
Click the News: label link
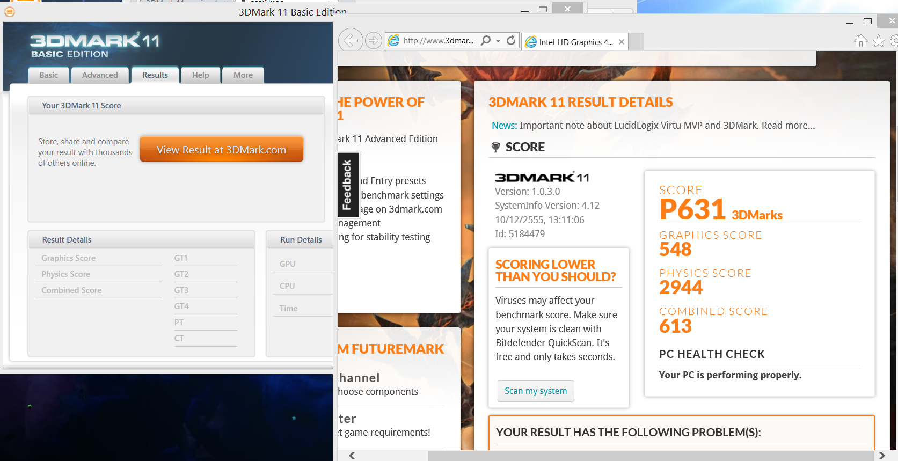pos(505,126)
